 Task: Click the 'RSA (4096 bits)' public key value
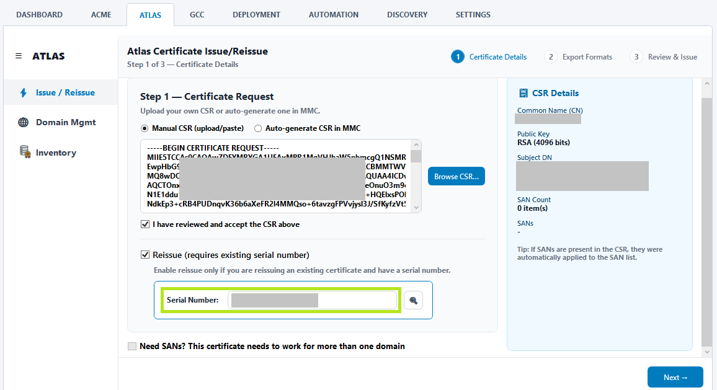tap(544, 143)
